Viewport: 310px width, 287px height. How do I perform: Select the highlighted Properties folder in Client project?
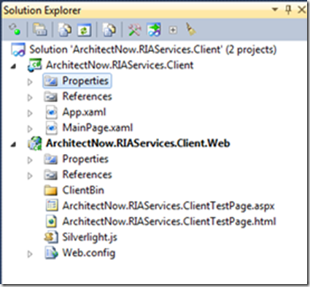pos(77,81)
